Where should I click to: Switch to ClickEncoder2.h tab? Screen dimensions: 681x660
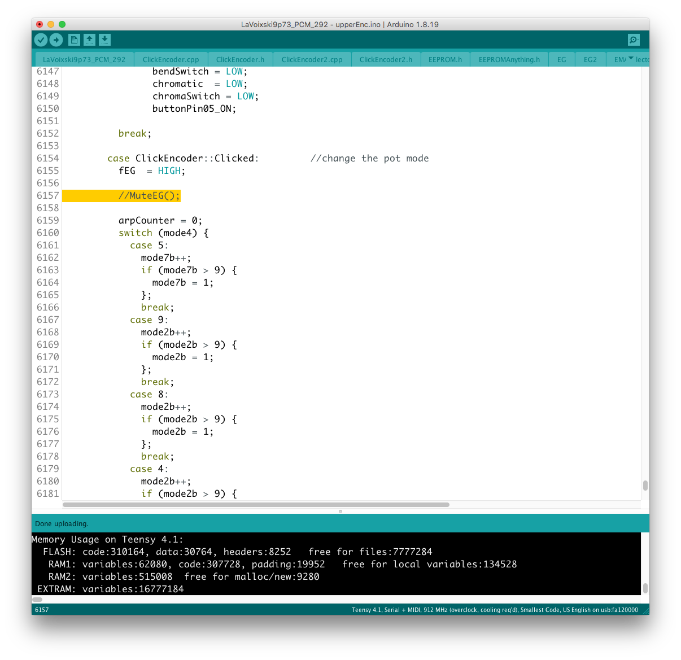click(386, 59)
